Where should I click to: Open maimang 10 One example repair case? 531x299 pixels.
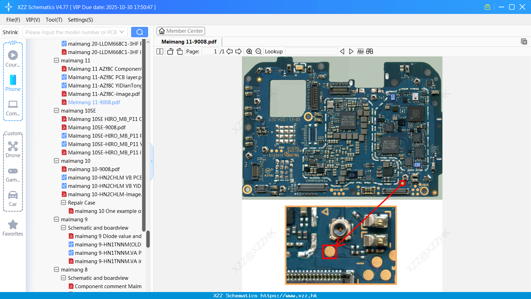click(x=105, y=211)
